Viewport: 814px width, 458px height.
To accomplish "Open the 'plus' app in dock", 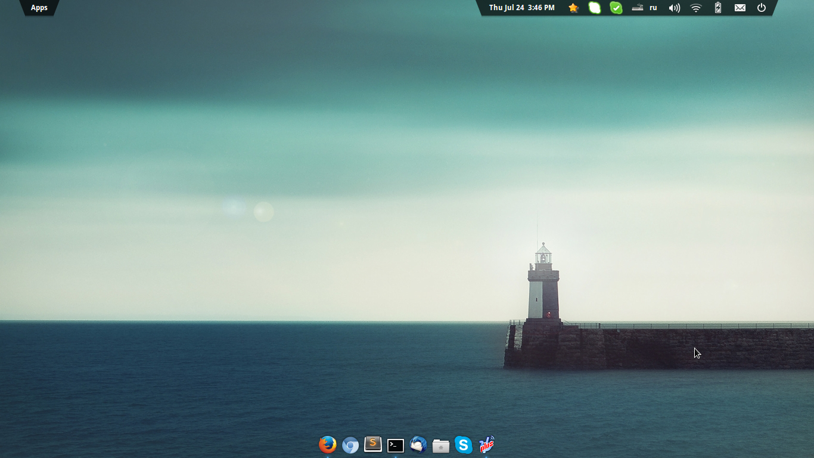I will coord(486,445).
